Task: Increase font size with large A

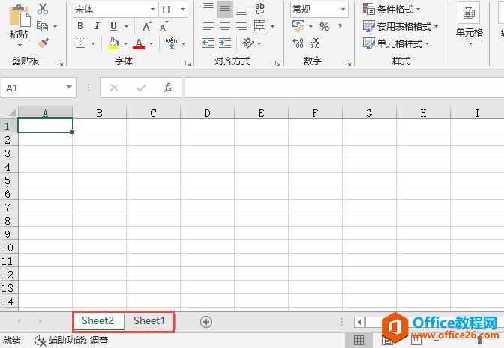Action: [x=147, y=26]
